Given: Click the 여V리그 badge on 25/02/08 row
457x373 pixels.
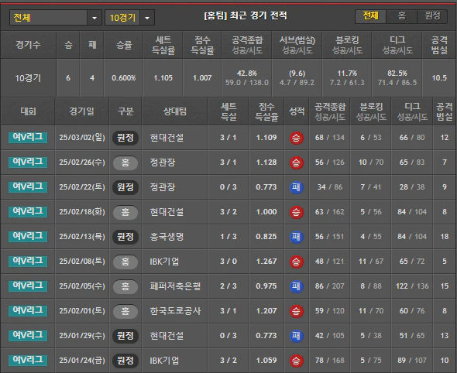Looking at the screenshot, I should tap(28, 262).
